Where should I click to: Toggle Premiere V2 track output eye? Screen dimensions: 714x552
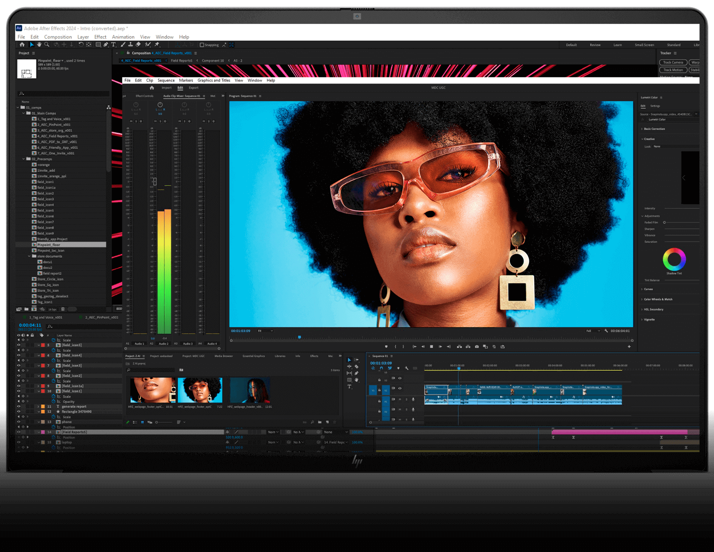tap(400, 378)
